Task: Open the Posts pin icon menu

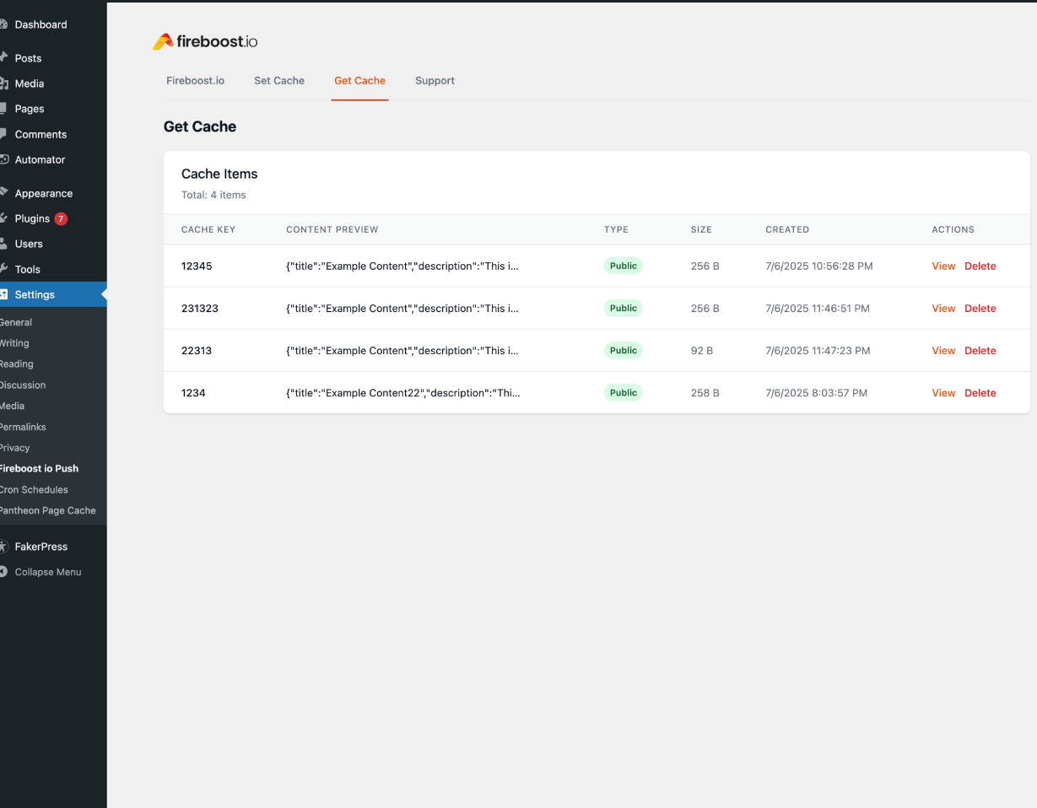Action: pyautogui.click(x=3, y=58)
